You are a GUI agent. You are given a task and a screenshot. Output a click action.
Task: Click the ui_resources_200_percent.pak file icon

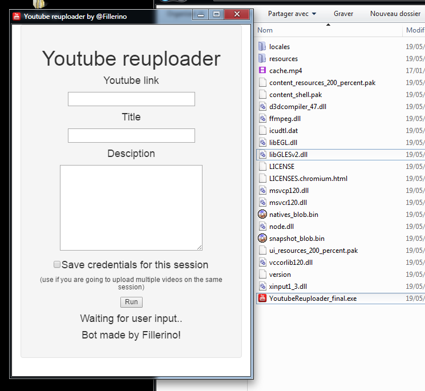click(x=262, y=250)
